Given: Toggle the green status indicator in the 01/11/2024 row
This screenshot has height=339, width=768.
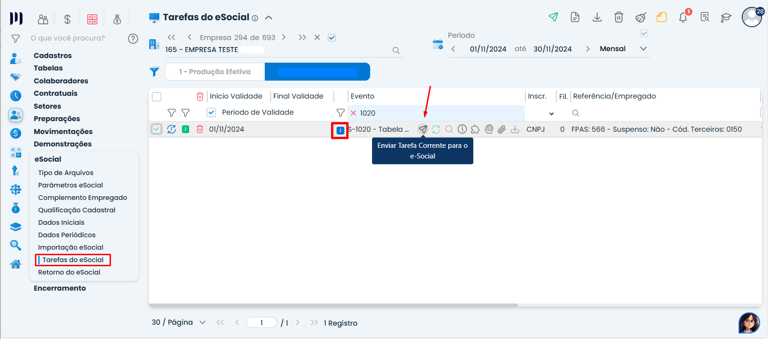Looking at the screenshot, I should 186,129.
